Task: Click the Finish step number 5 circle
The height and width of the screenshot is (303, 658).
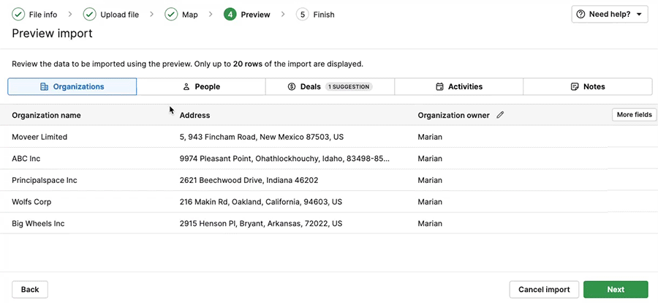Action: click(x=303, y=14)
